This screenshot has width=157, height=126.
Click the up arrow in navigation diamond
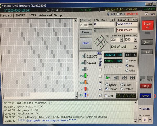point(101,38)
